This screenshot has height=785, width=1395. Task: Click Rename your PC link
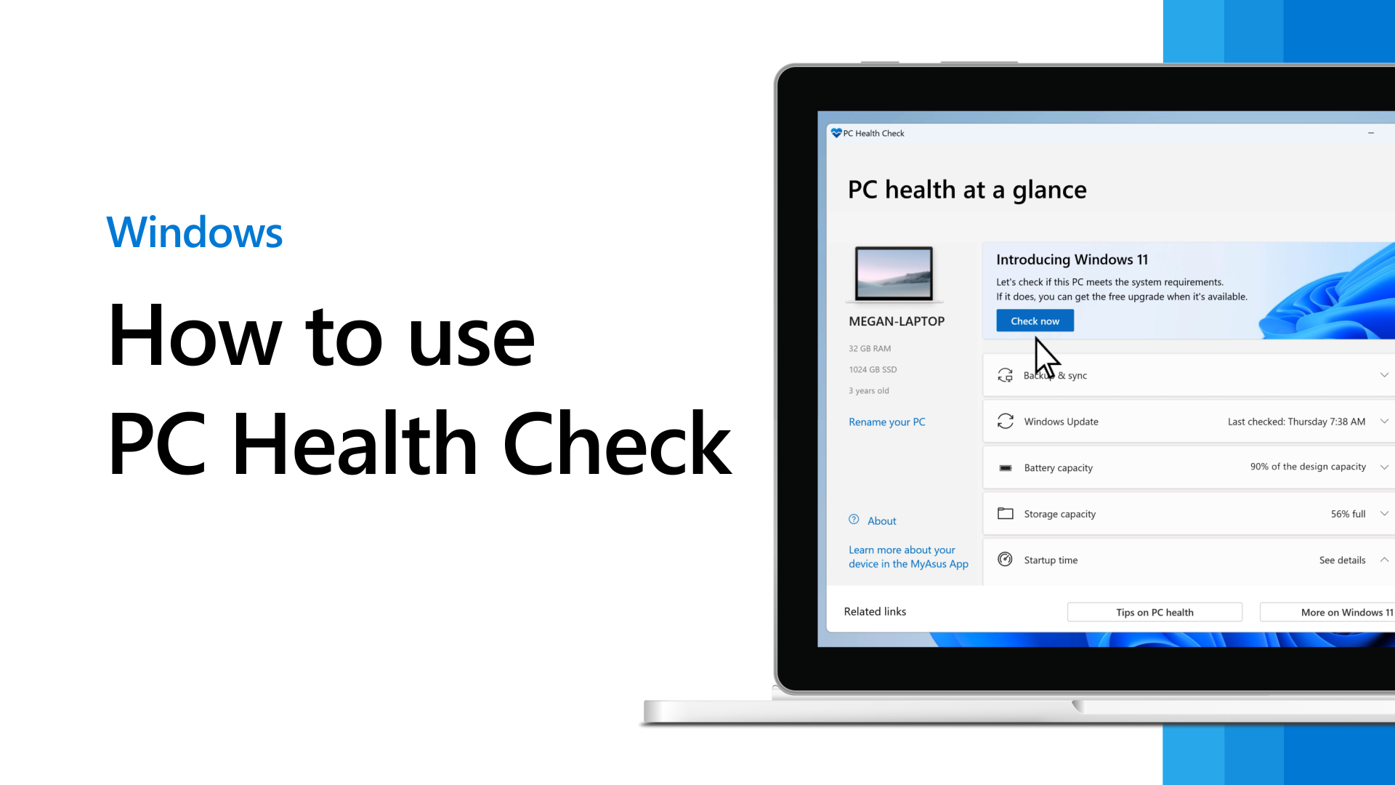click(886, 422)
